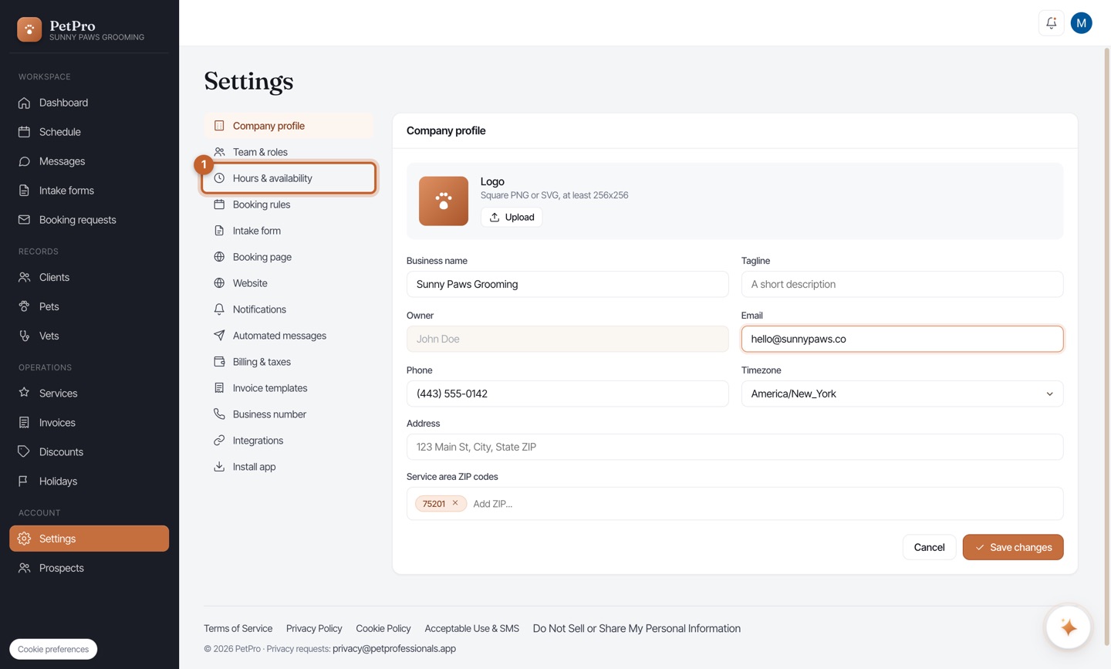
Task: Click the Pets paw icon
Action: 24,306
